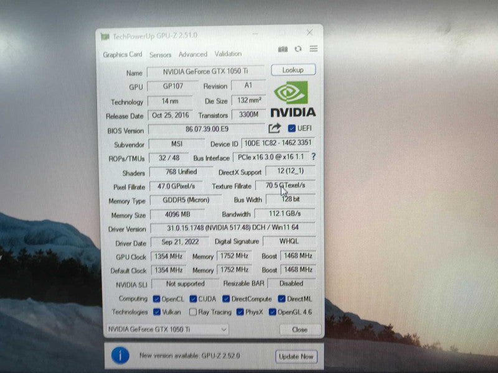Click the blue info icon in update bar
The height and width of the screenshot is (373, 498).
coord(120,356)
